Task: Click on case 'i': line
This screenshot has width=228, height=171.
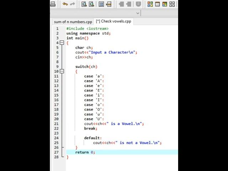Action: (x=94, y=95)
